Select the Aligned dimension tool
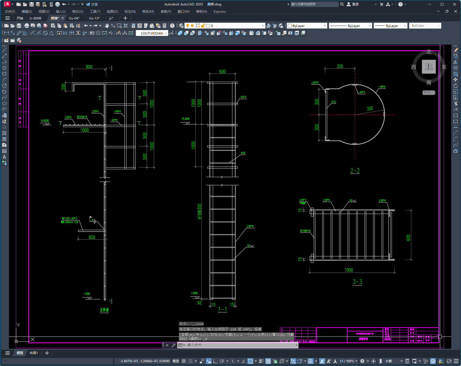Image resolution: width=461 pixels, height=366 pixels. 13,33
